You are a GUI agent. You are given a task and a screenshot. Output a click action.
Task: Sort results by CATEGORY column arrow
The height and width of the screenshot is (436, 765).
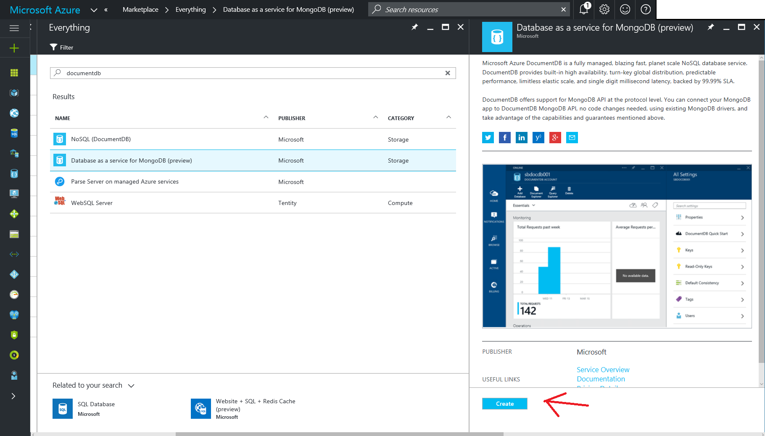(x=448, y=118)
